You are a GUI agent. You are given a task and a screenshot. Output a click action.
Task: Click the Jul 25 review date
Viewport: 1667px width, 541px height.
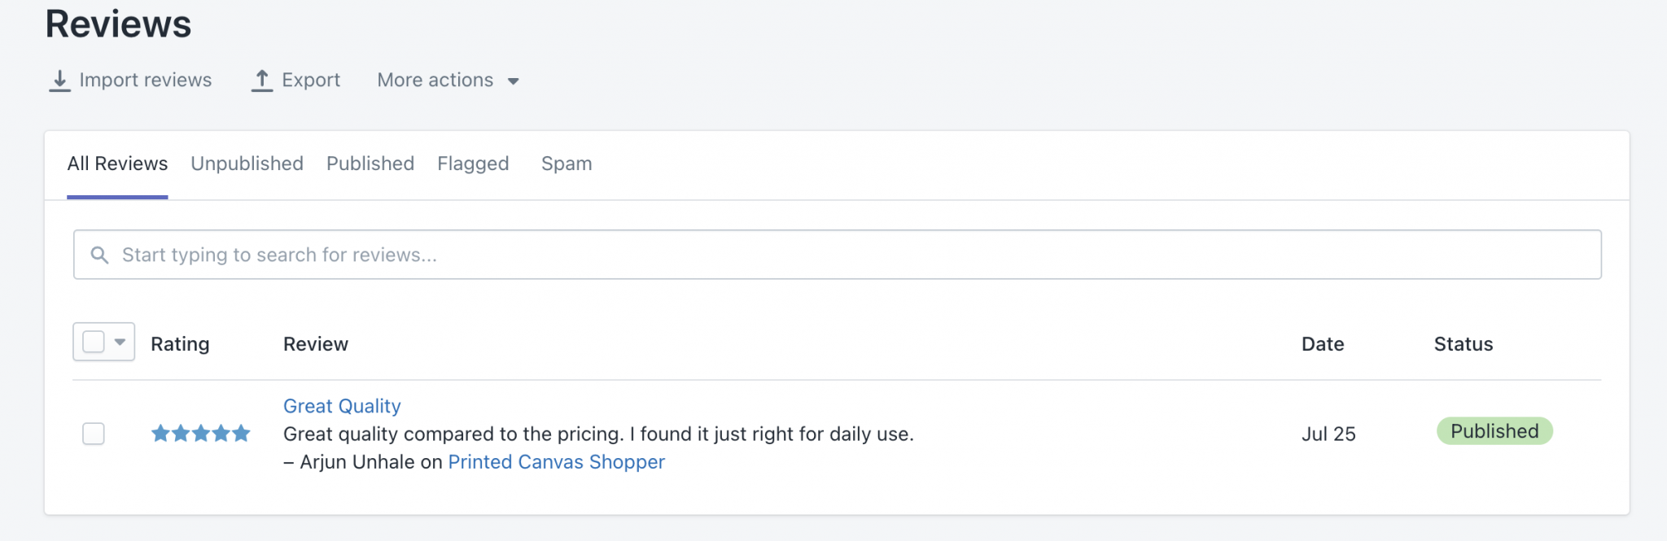(x=1328, y=434)
